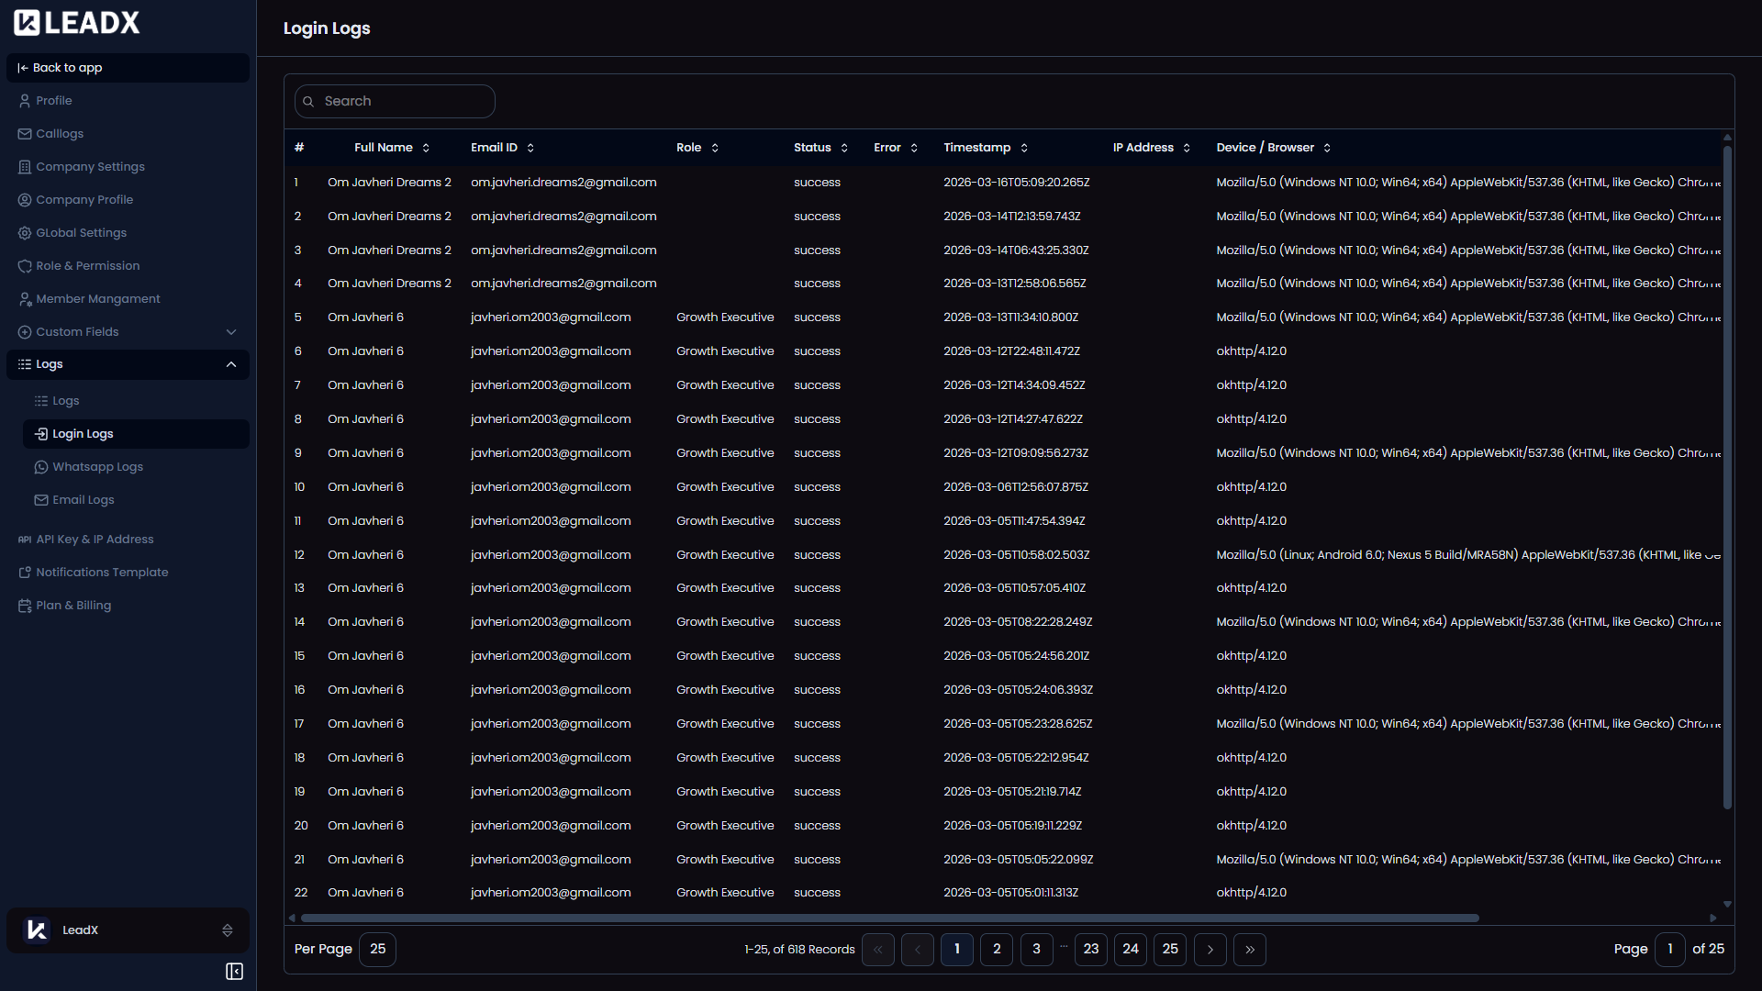Toggle sorting on the Timestamp column
The height and width of the screenshot is (991, 1762).
tap(1022, 147)
